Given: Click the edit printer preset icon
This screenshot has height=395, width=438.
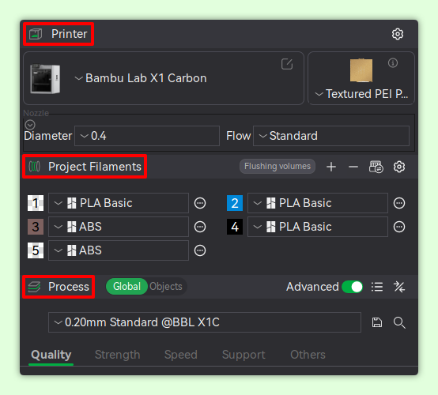Looking at the screenshot, I should (287, 64).
